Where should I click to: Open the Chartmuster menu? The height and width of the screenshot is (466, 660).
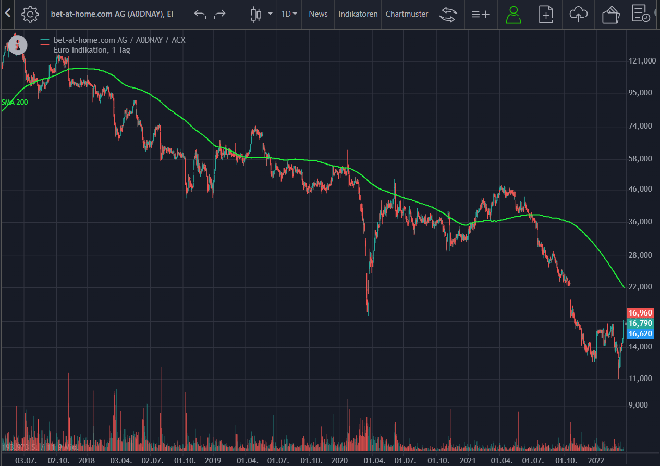[407, 14]
